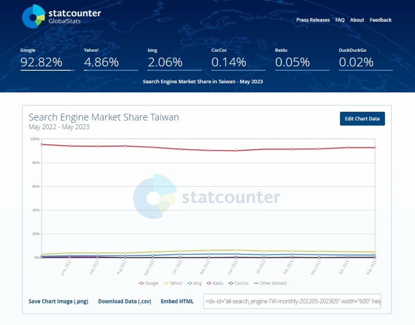
Task: Save Chart Image as .png
Action: 58,301
